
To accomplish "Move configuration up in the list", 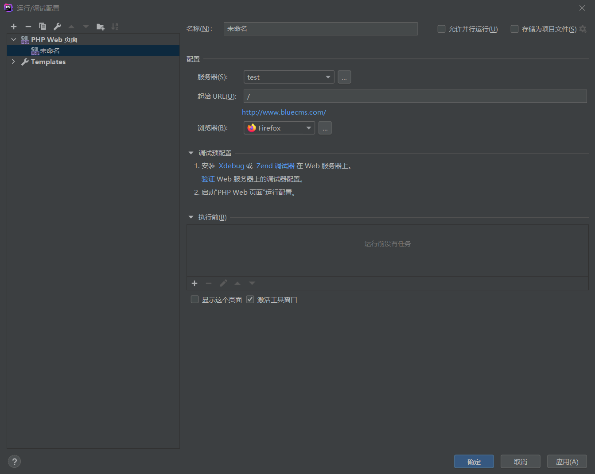I will tap(71, 27).
